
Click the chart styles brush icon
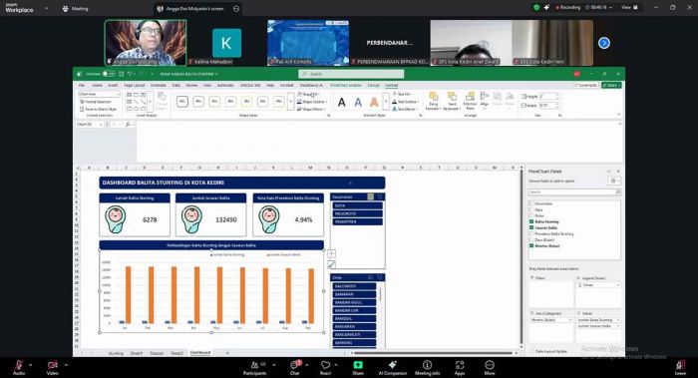pos(331,264)
